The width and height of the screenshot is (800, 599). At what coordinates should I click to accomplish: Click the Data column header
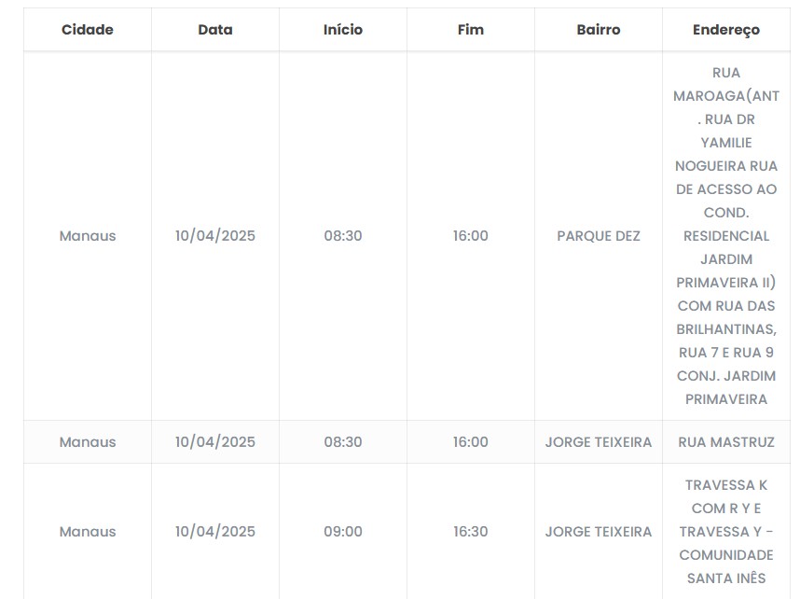coord(215,30)
